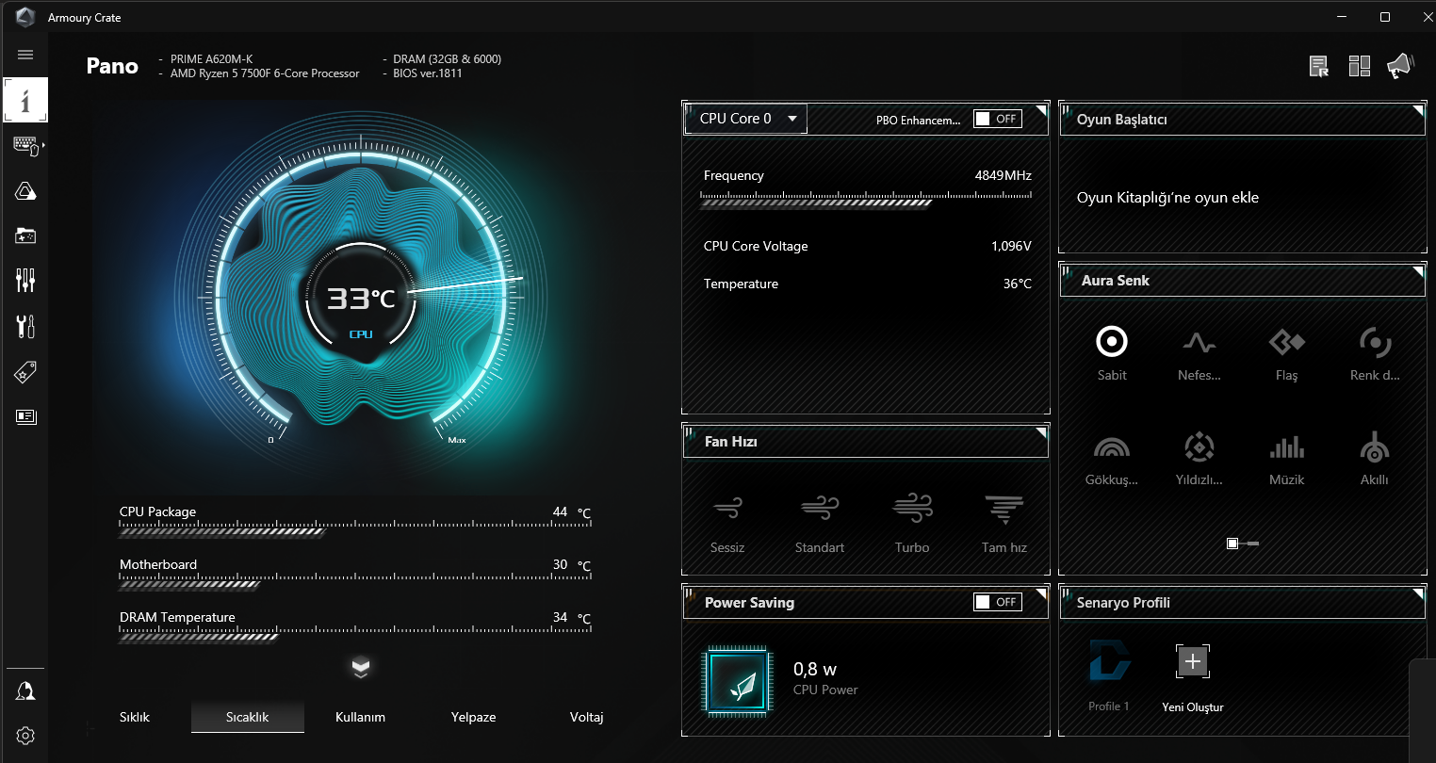Expand the Oyun Başlatıcı panel corner arrow
The height and width of the screenshot is (763, 1436).
coord(1418,110)
